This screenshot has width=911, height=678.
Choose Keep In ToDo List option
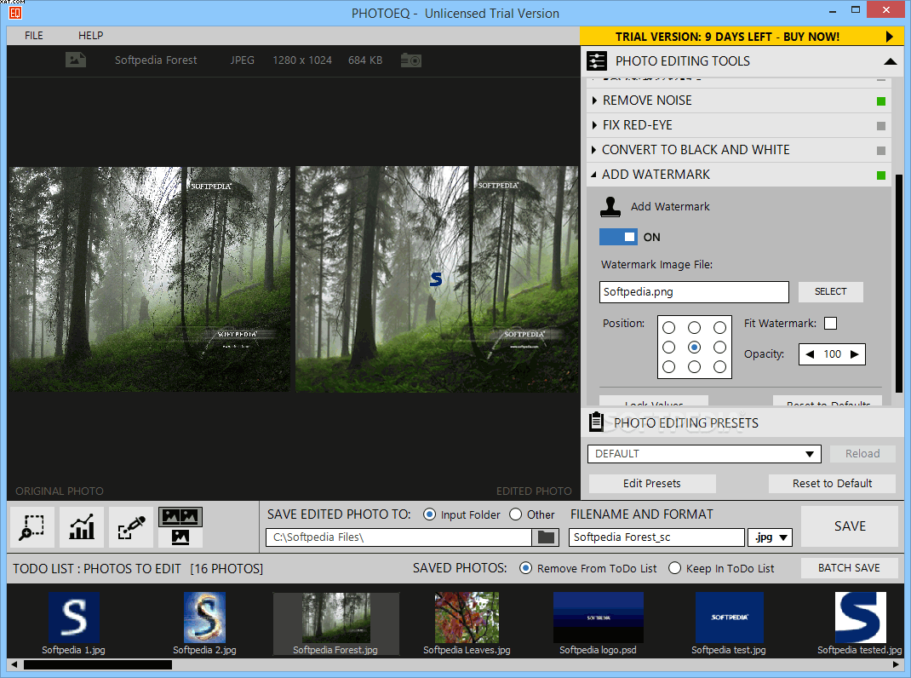click(x=674, y=568)
